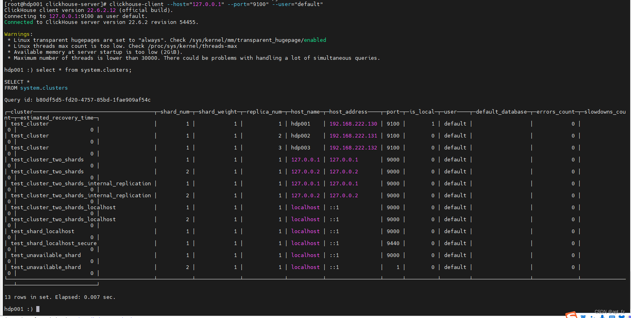
Task: Click '13 rows in set. Elapsed' summary line
Action: coord(60,297)
